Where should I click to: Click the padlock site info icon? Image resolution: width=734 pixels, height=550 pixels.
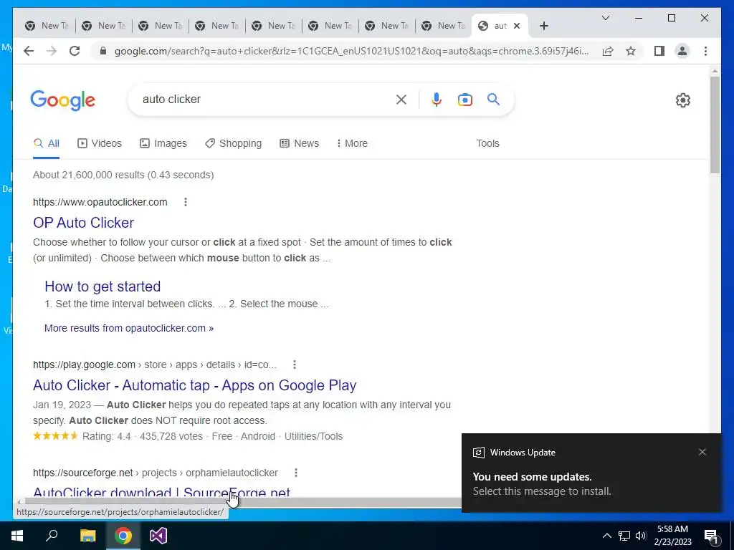tap(103, 51)
